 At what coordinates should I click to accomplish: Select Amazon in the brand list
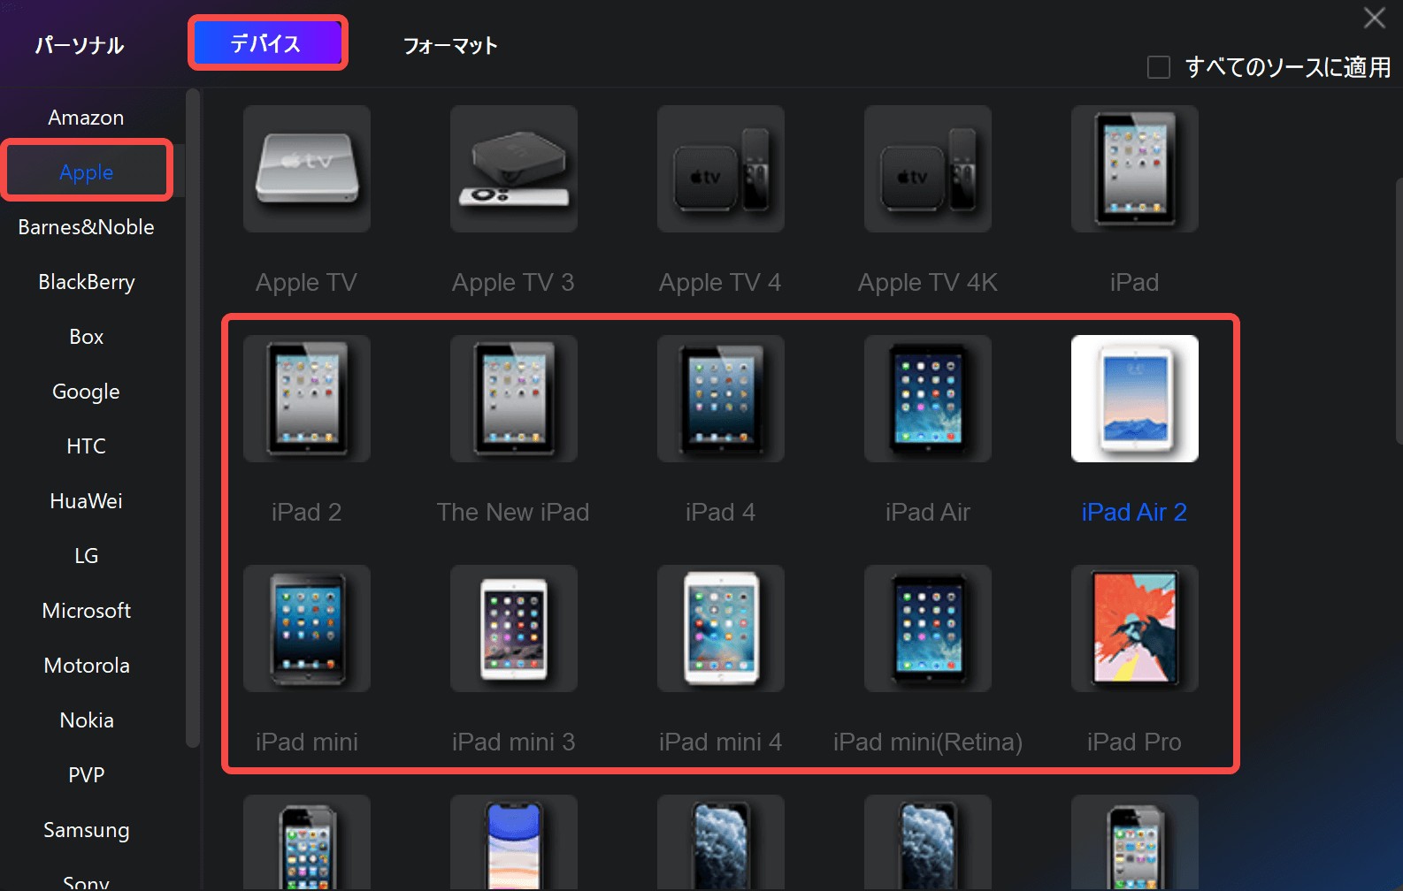[x=86, y=118]
